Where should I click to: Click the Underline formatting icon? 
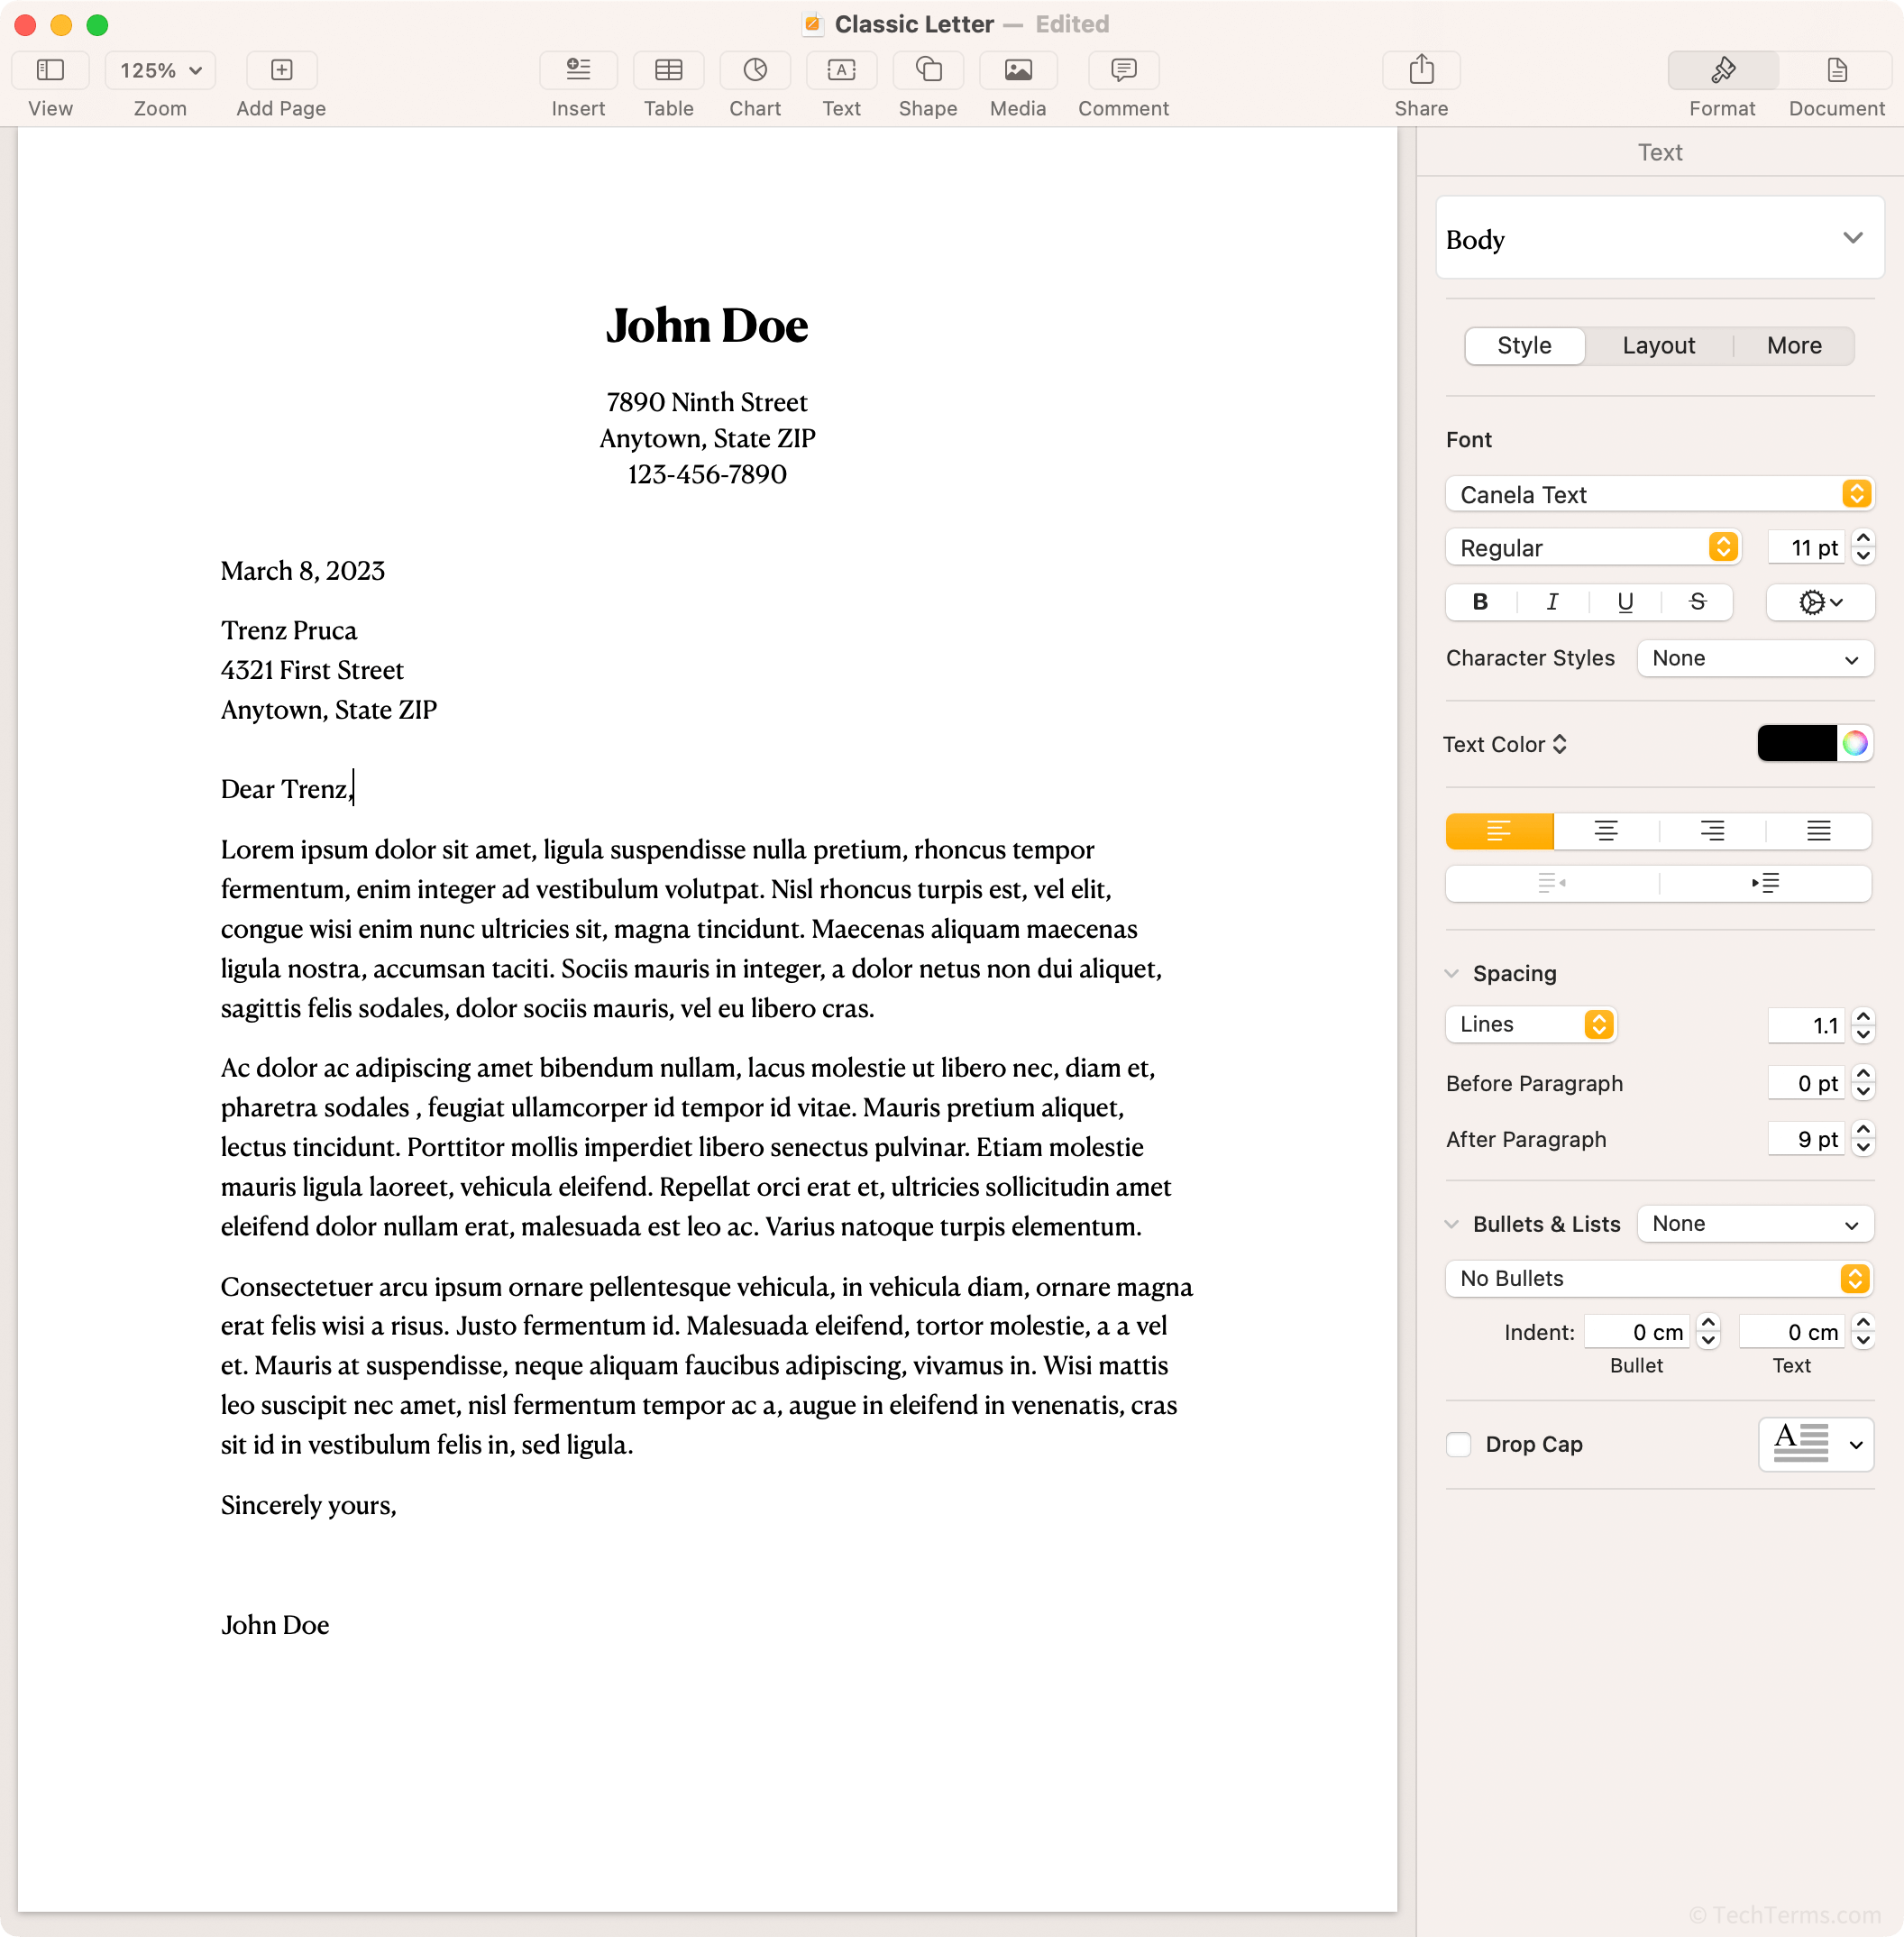pyautogui.click(x=1624, y=601)
